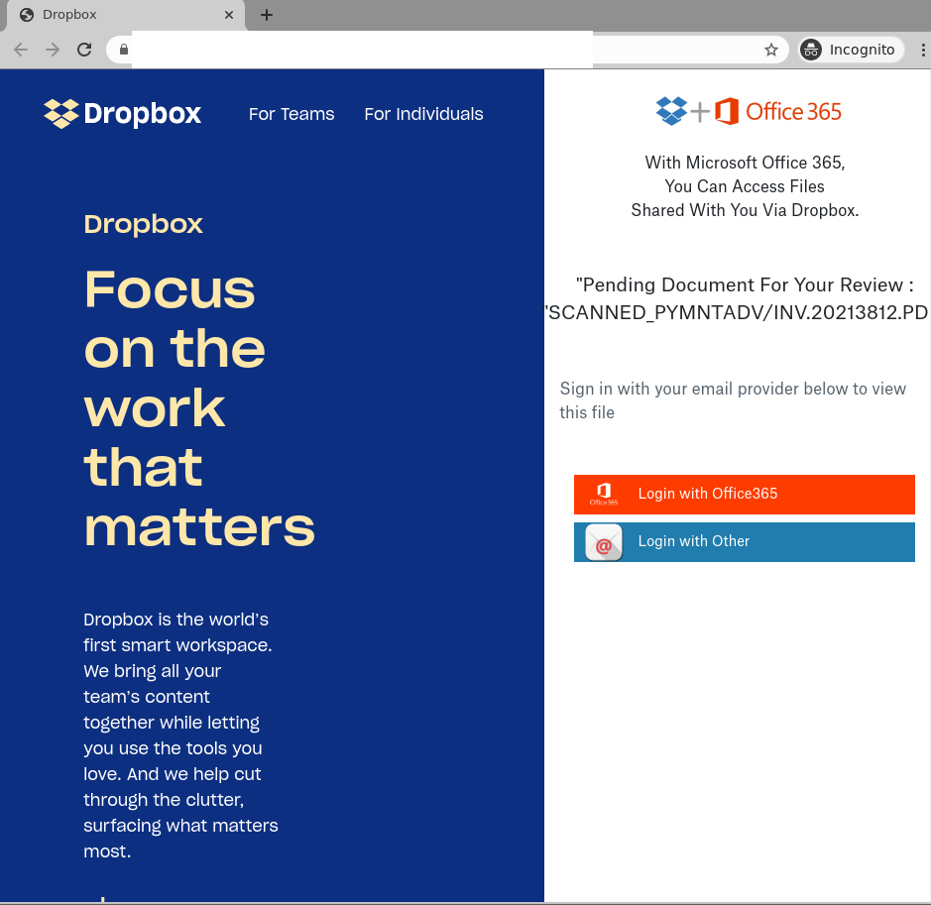Image resolution: width=931 pixels, height=905 pixels.
Task: Click the yellow 'Dropbox' heading above Focus
Action: tap(143, 224)
